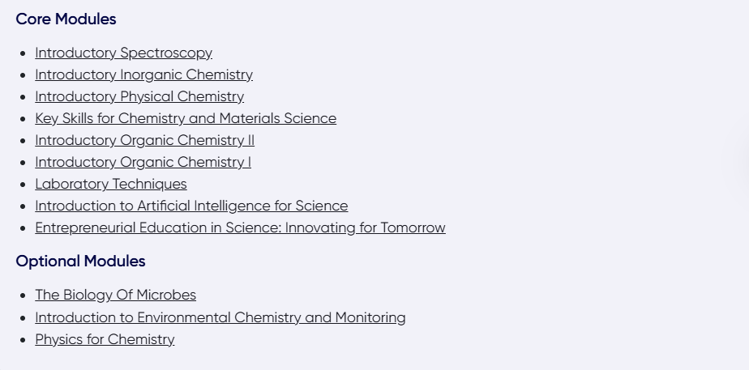Click the Optional Modules heading
Image resolution: width=749 pixels, height=370 pixels.
pos(80,261)
